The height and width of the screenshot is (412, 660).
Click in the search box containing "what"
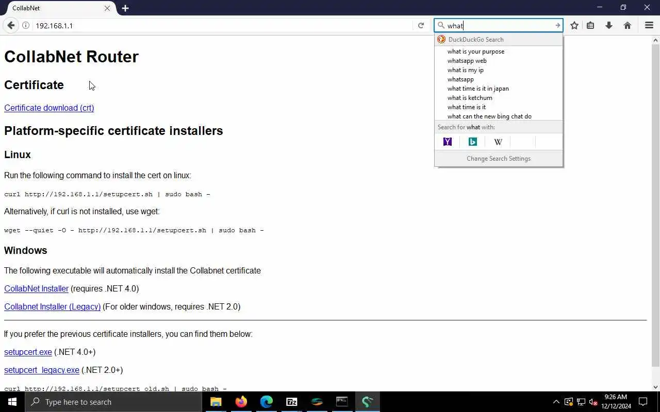pos(498,25)
